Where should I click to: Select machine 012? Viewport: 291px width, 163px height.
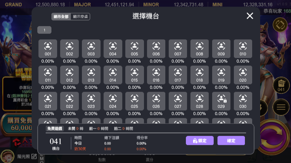(x=69, y=75)
